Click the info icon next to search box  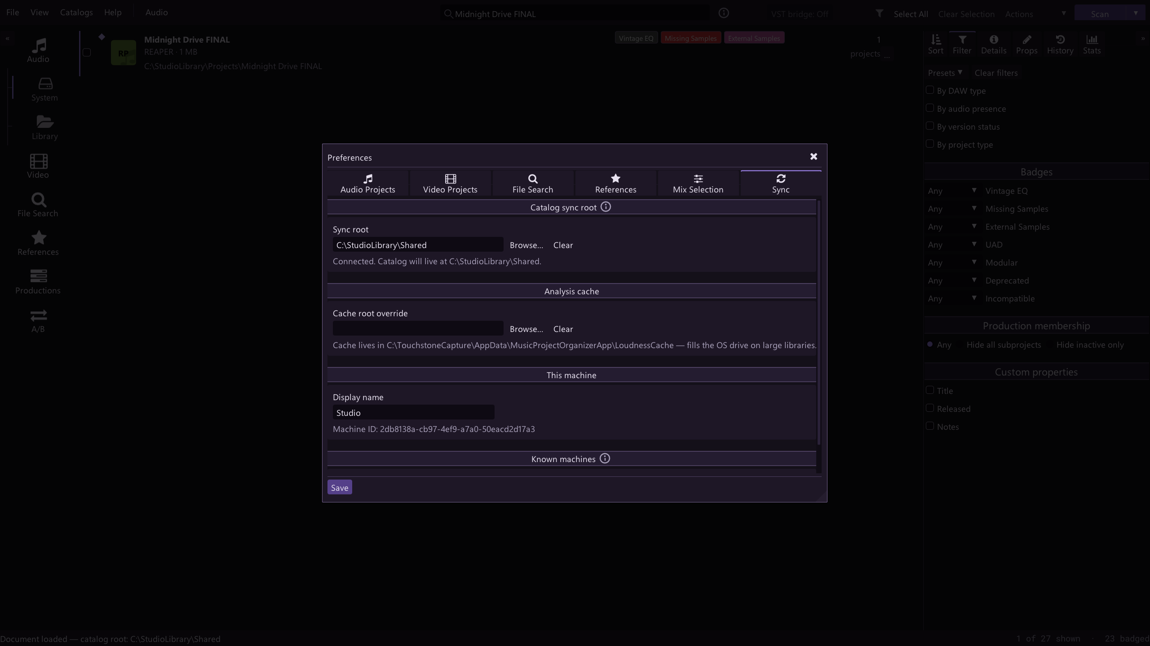[x=724, y=13]
